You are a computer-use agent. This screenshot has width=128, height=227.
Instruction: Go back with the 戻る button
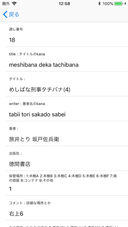click(x=11, y=14)
